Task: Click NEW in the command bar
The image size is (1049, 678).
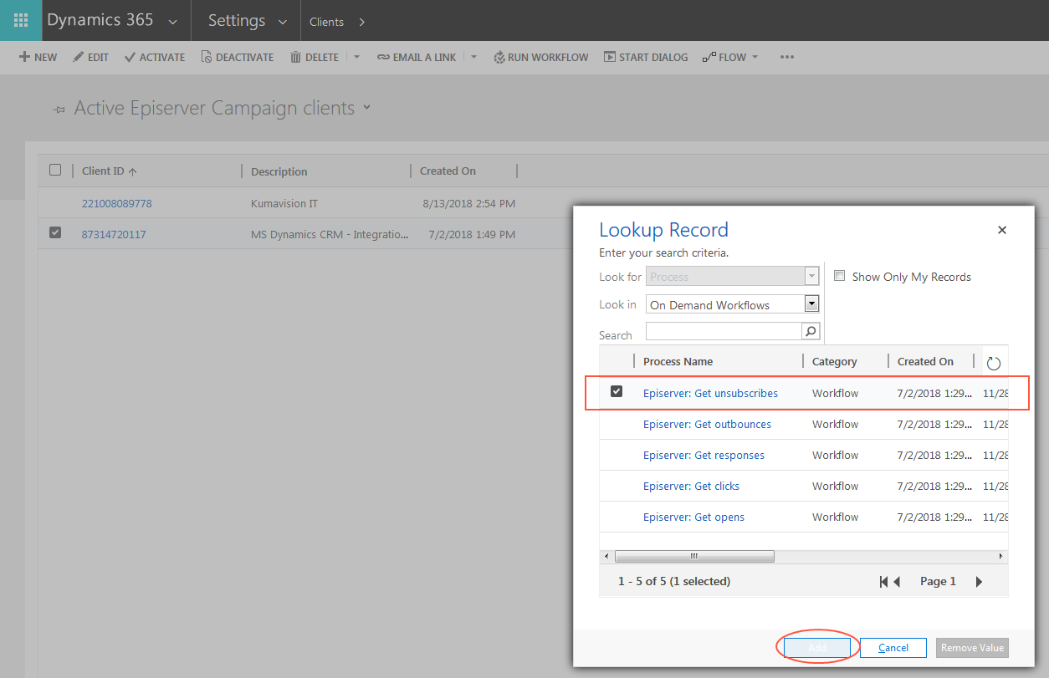Action: (38, 57)
